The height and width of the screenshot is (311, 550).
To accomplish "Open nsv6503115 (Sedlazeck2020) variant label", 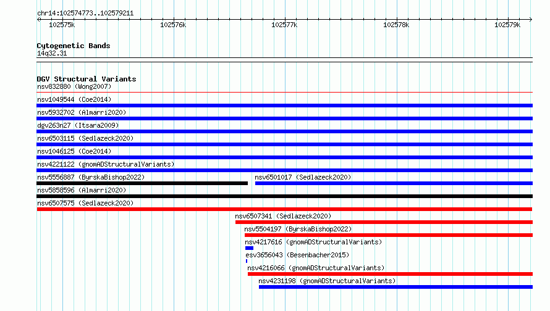I will [85, 138].
